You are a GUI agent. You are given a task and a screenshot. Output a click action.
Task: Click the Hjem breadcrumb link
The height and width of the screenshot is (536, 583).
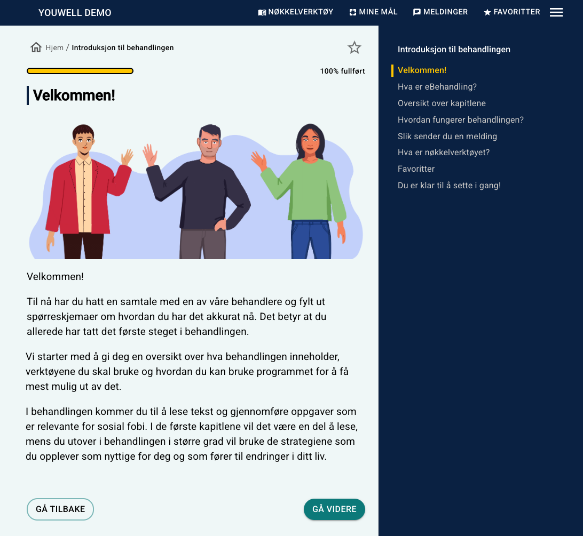coord(54,47)
